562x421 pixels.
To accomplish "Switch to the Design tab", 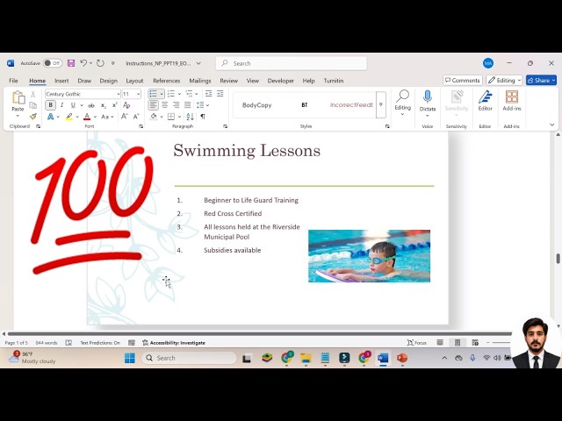I will tap(109, 81).
